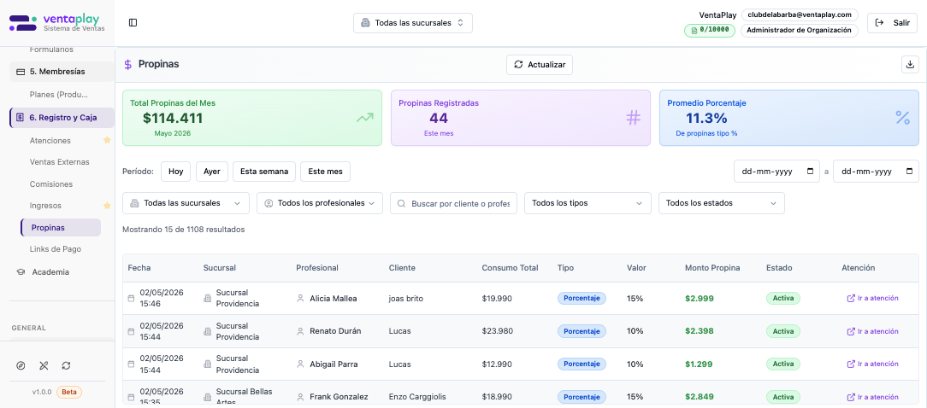927x408 pixels.
Task: Click the hash icon in Propinas Registradas card
Action: click(633, 118)
